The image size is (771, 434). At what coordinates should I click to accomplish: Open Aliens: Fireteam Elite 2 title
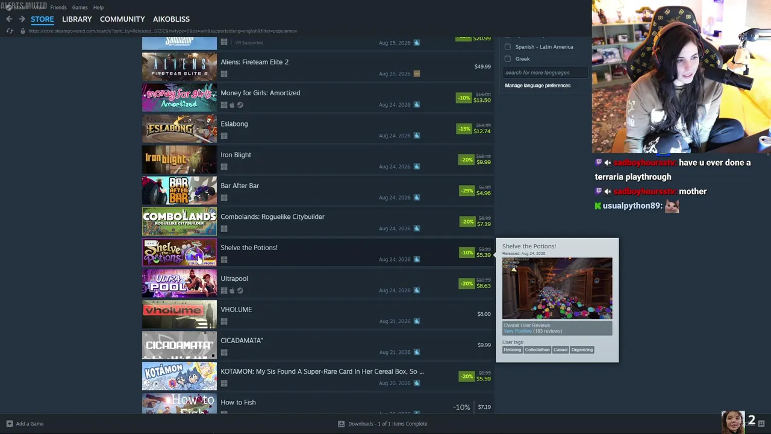254,62
